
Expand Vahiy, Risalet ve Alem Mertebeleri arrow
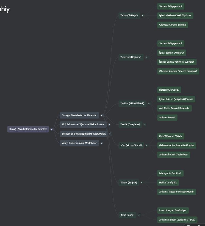tap(102, 143)
